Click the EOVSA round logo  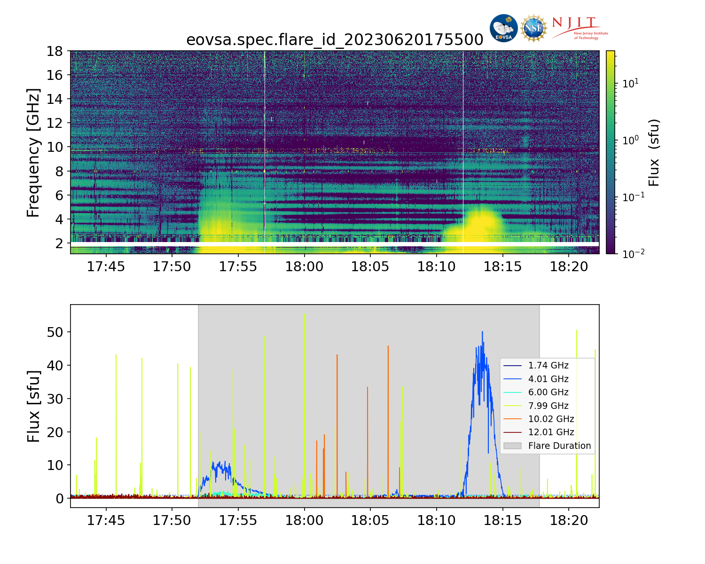point(503,28)
